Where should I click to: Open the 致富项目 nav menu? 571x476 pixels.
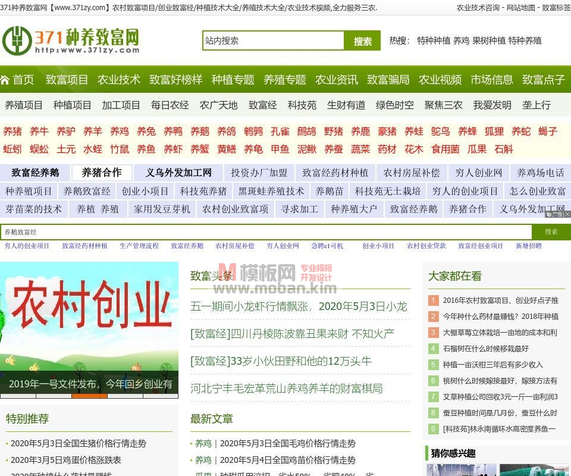[67, 80]
